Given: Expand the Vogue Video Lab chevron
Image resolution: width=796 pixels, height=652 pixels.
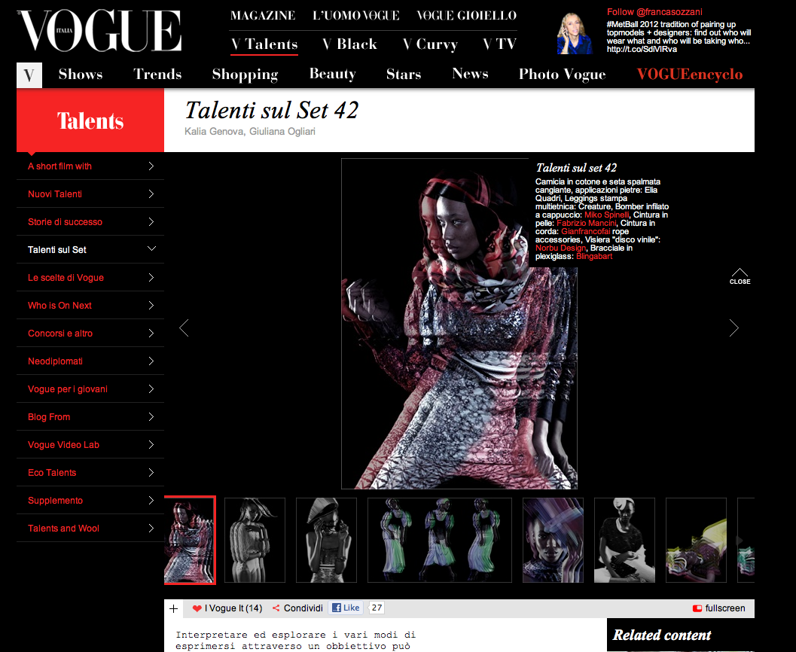Looking at the screenshot, I should pyautogui.click(x=151, y=445).
